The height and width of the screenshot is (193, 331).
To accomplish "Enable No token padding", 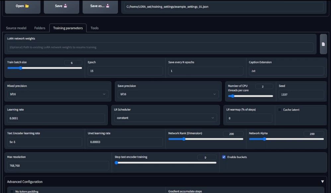I will 12,191.
